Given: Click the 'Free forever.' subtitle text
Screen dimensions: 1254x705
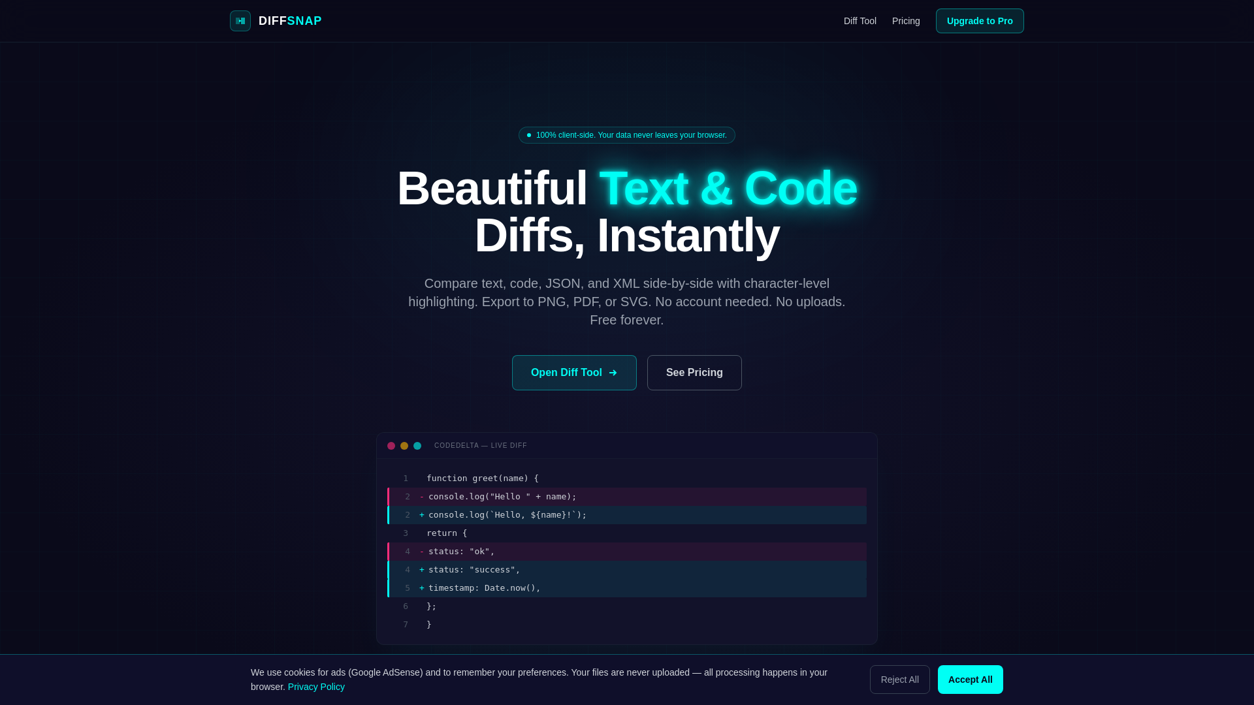Looking at the screenshot, I should (x=627, y=320).
